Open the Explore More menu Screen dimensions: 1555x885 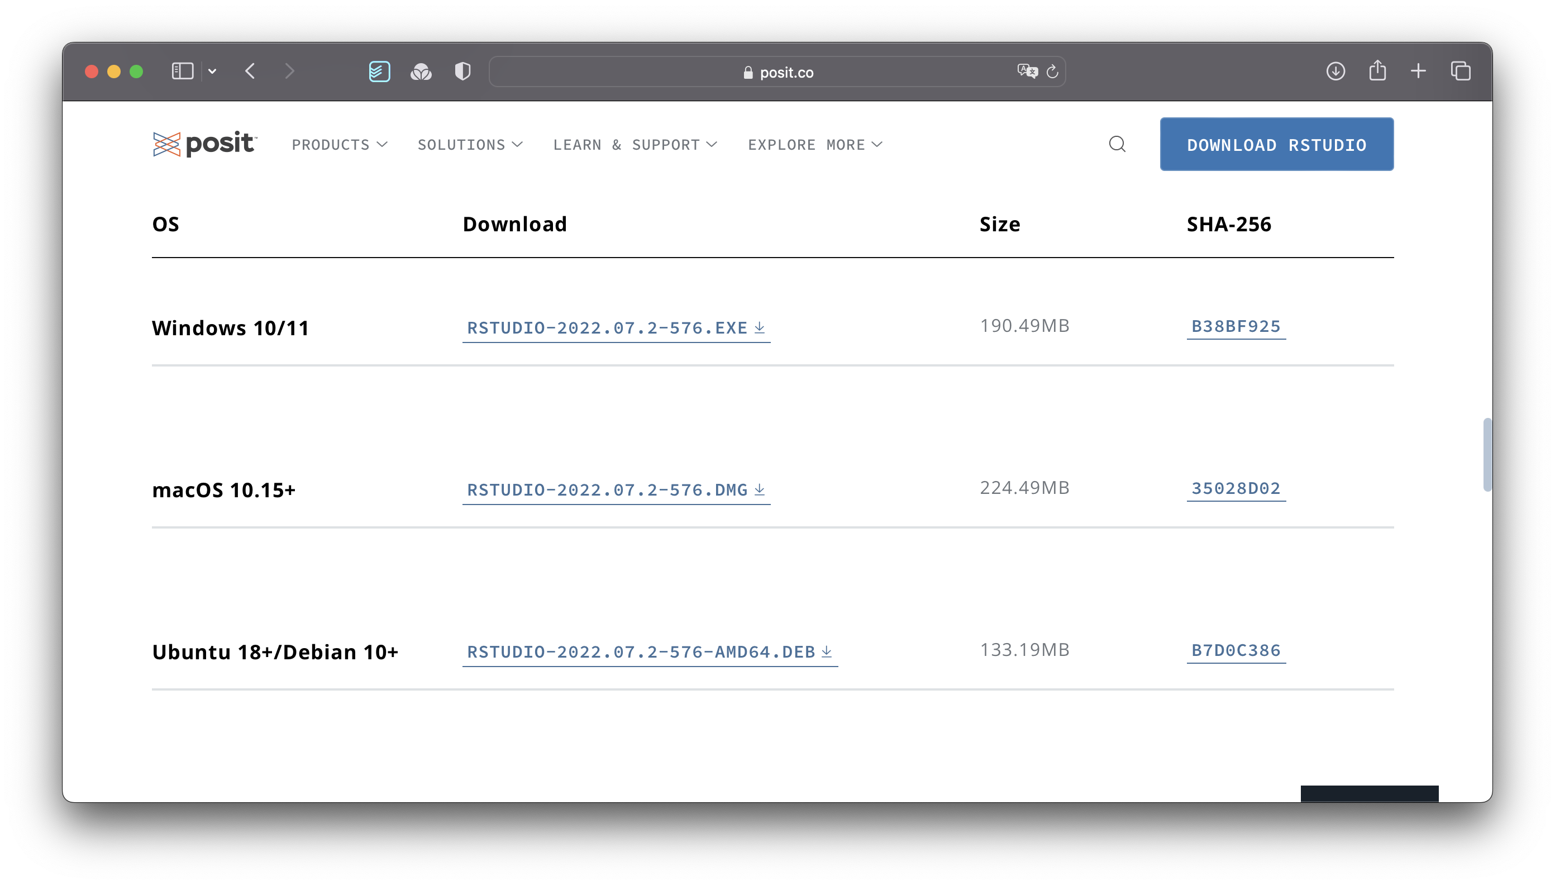[815, 145]
